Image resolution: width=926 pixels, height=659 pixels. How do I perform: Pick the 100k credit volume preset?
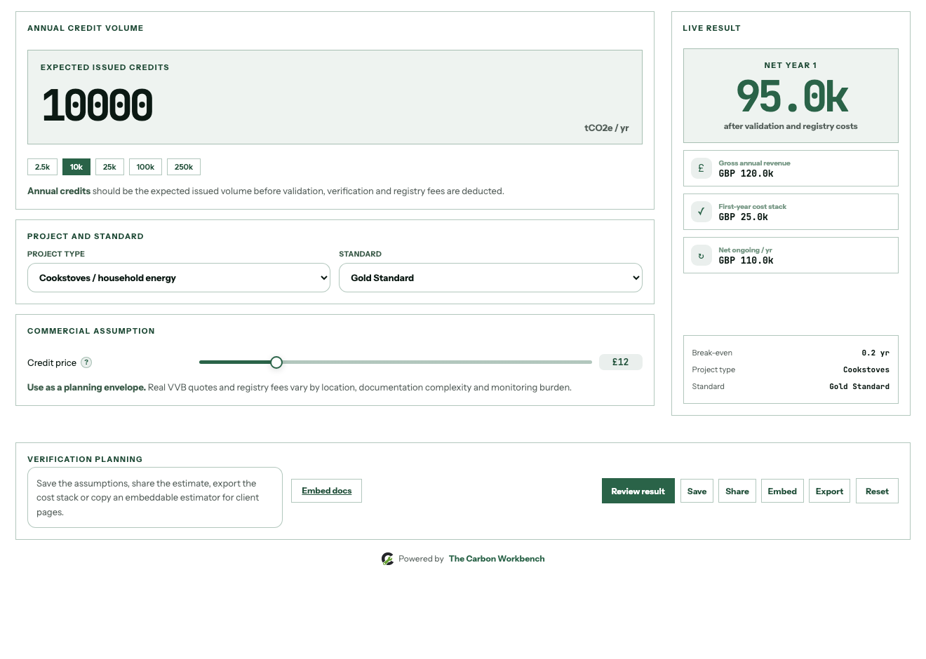coord(145,167)
